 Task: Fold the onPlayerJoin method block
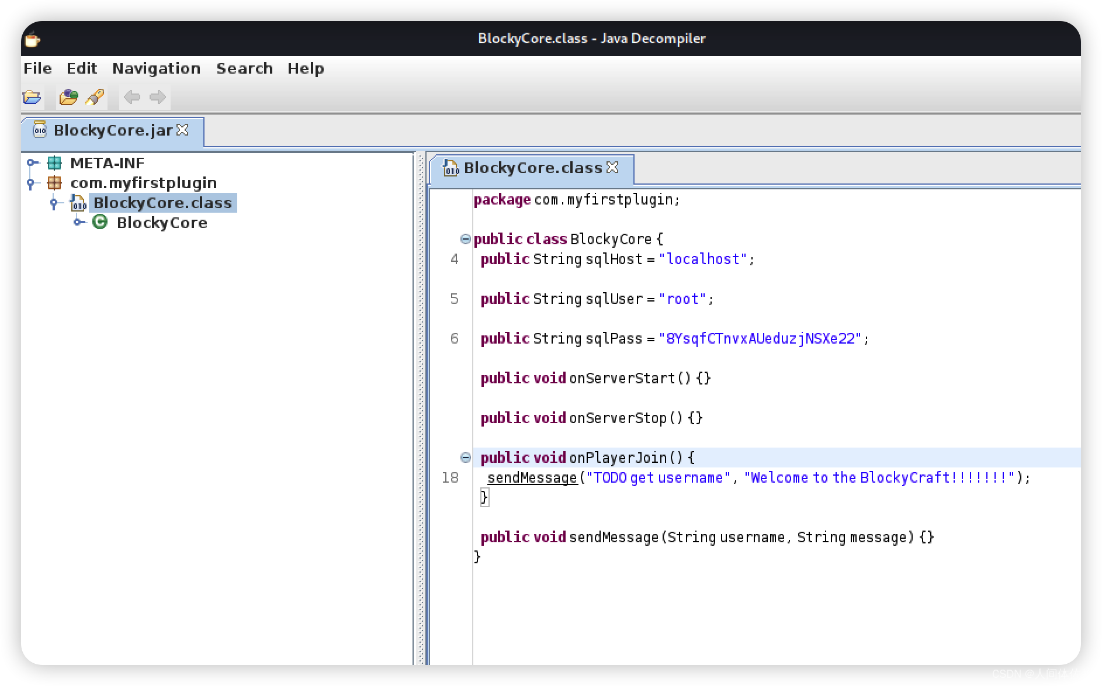click(x=465, y=458)
